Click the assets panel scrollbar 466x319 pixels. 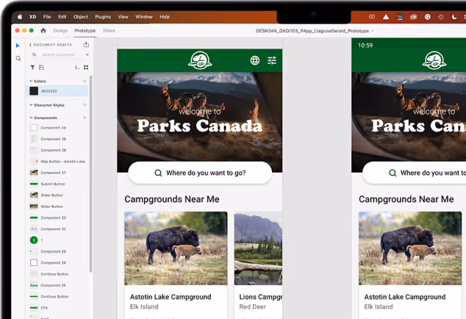click(x=90, y=174)
